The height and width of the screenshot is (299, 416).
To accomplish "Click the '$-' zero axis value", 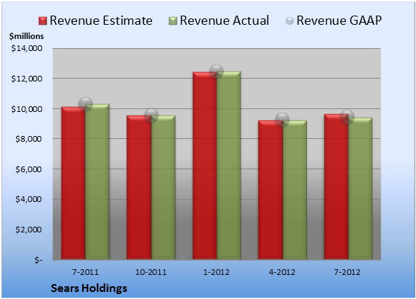I will [x=38, y=260].
